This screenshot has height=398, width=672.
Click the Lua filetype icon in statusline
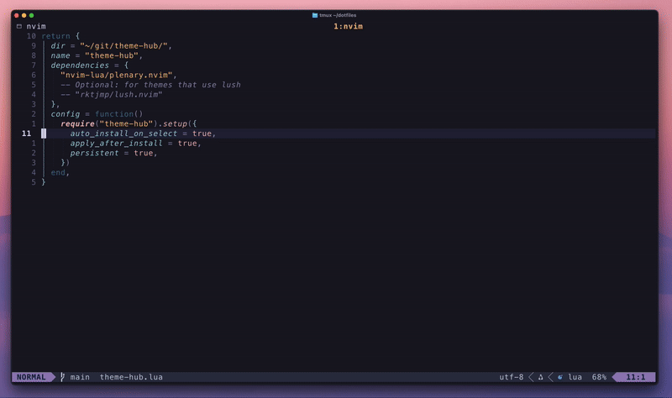559,377
